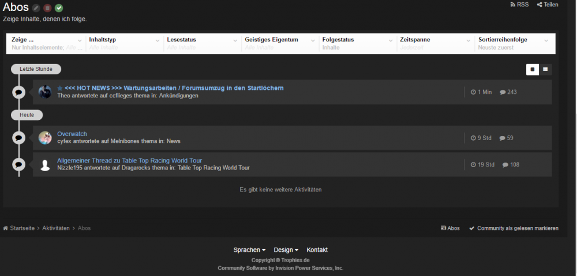577x276 pixels.
Task: Expand the Zeitspanne filter
Action: coord(435,43)
